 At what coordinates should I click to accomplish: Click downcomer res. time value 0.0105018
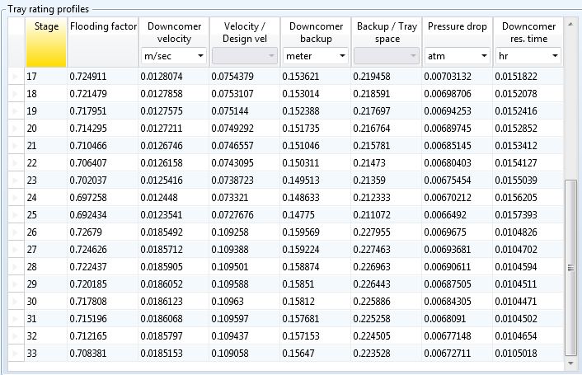tap(528, 354)
